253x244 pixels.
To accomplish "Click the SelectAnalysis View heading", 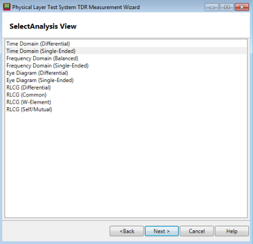I will coord(43,26).
